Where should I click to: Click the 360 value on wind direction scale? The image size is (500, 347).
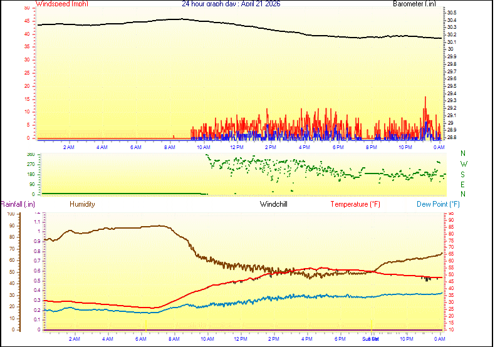click(x=31, y=154)
